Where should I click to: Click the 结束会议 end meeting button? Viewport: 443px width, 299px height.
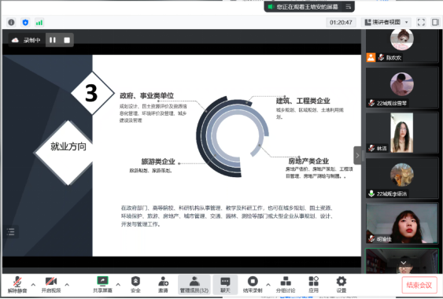[419, 285]
